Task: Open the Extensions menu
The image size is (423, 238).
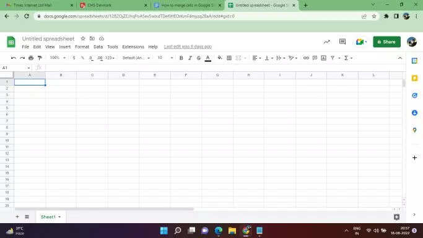Action: 133,46
